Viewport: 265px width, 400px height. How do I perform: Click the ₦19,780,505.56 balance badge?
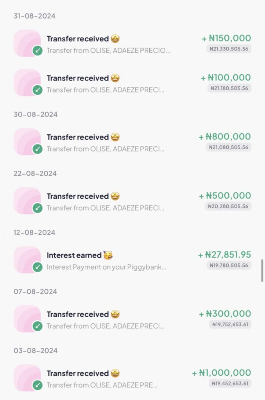tap(229, 265)
